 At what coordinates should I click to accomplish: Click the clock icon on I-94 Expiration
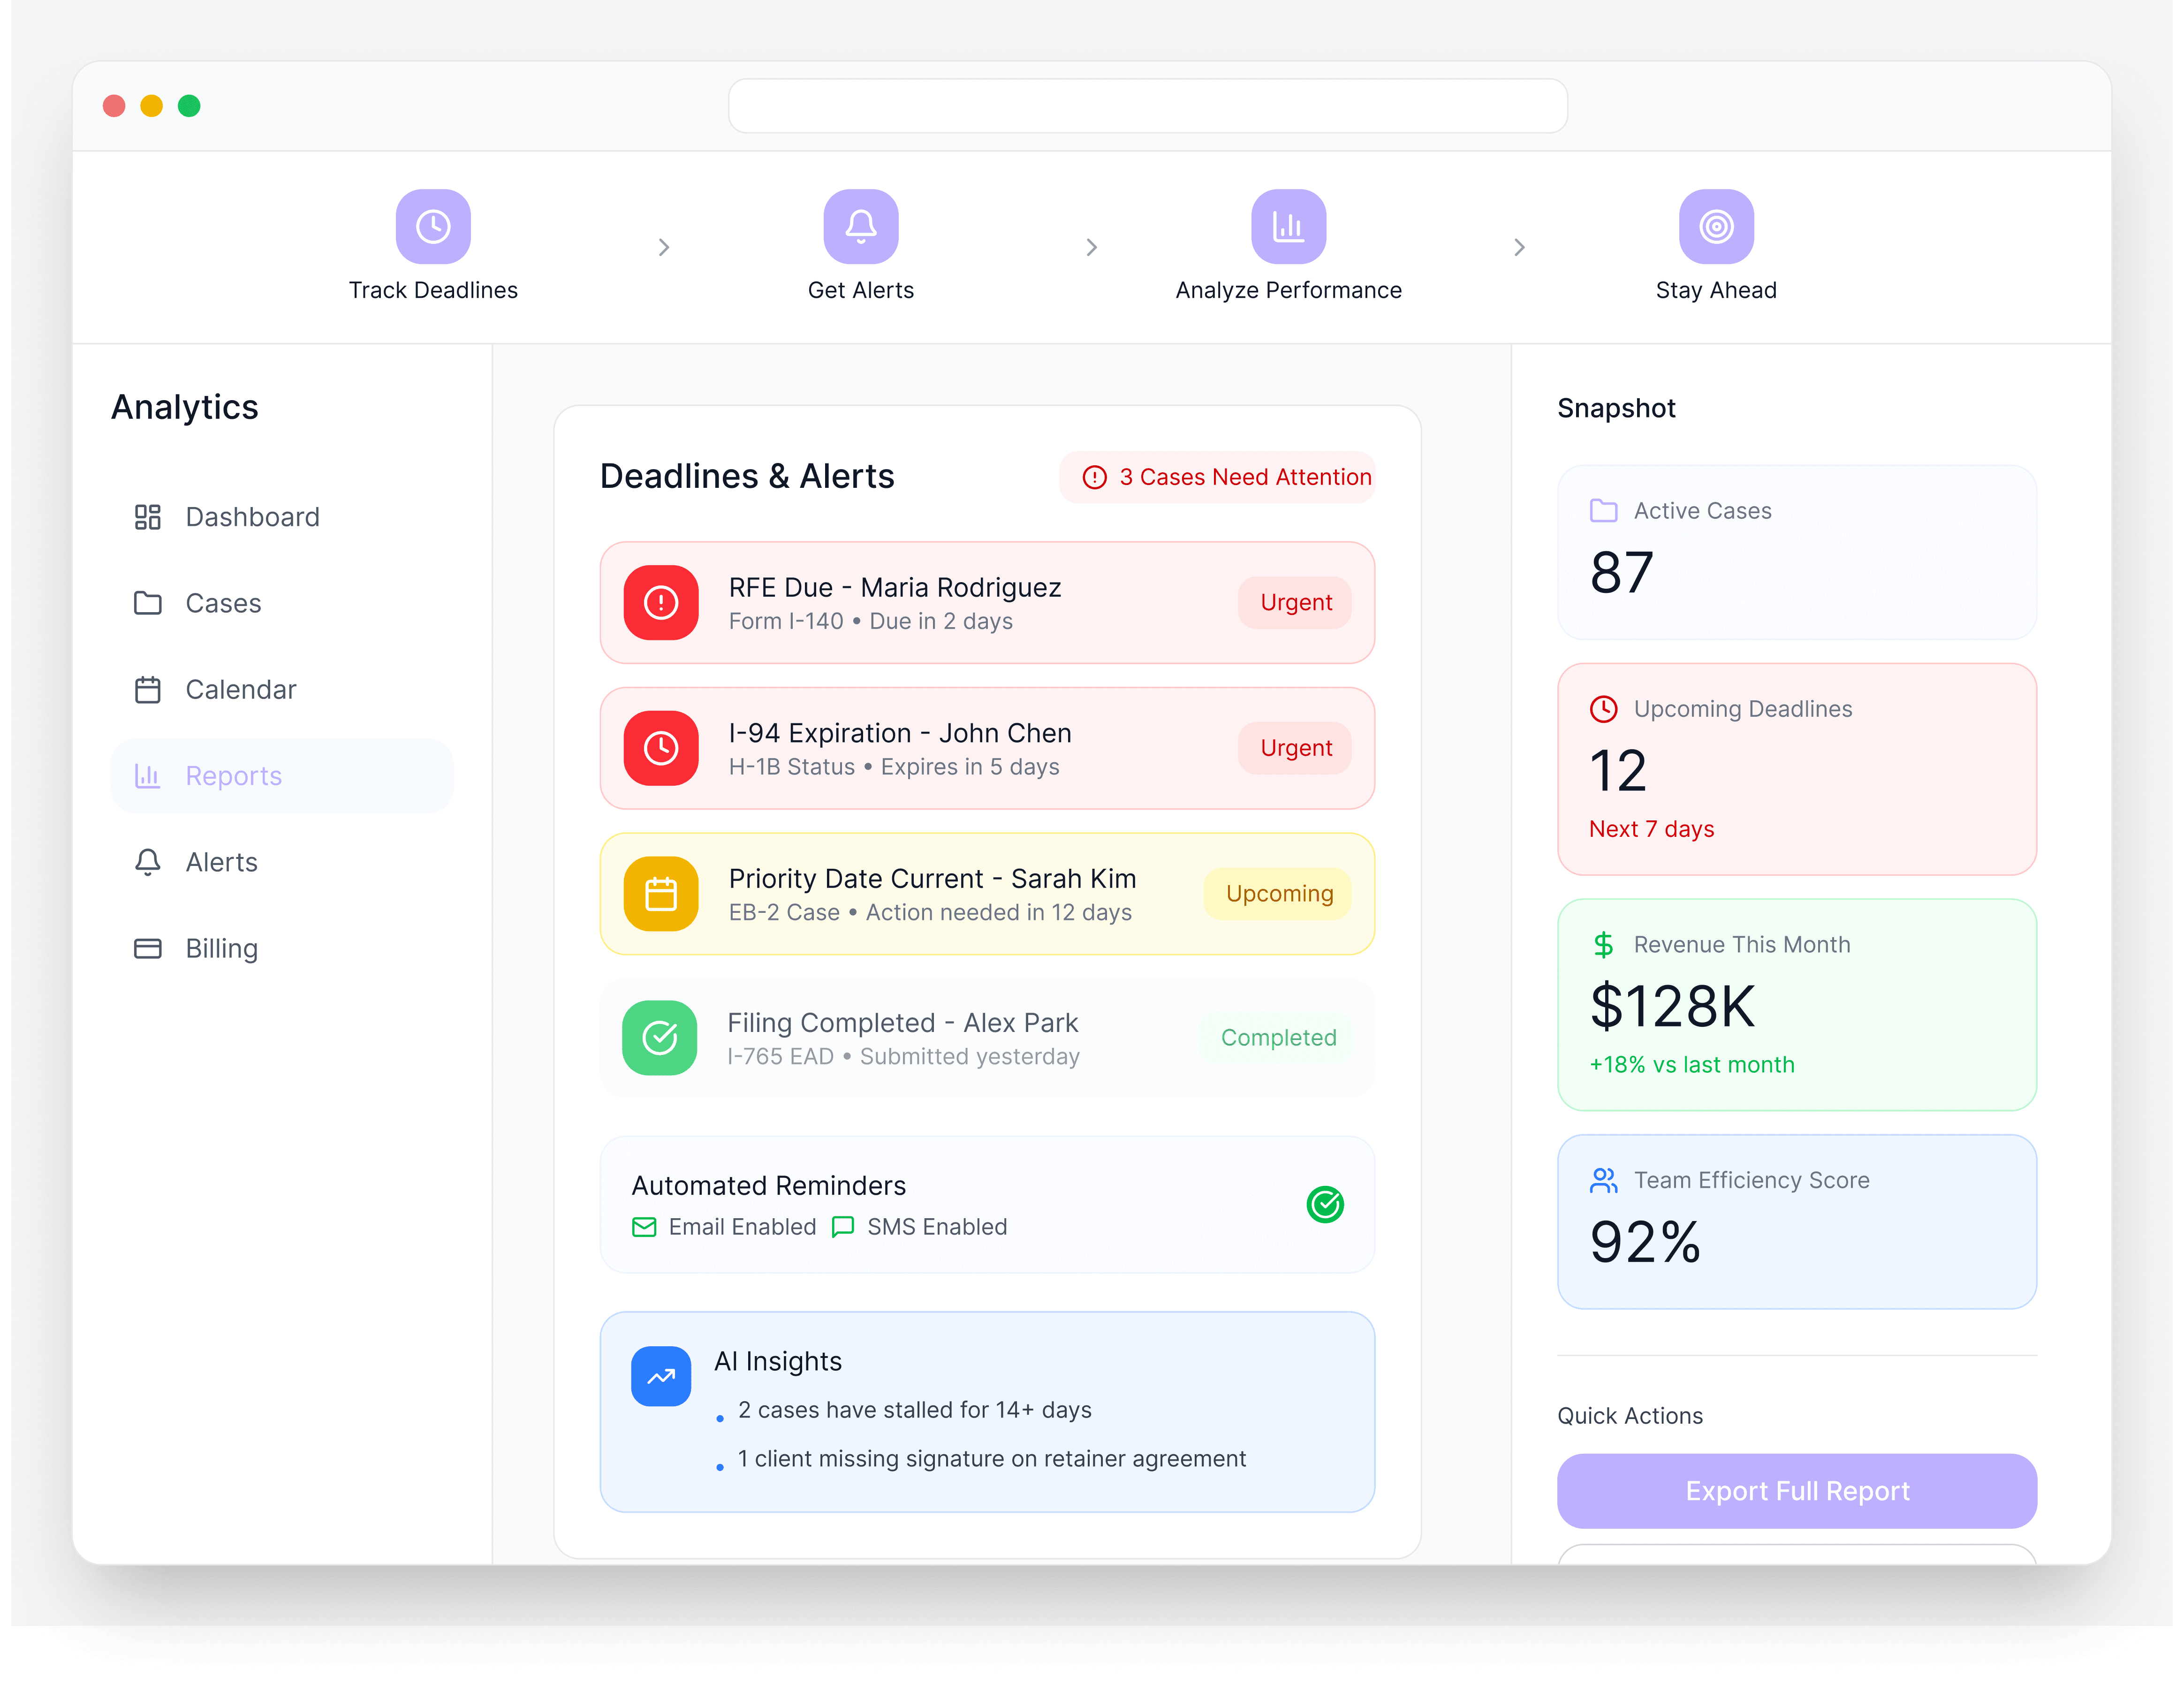pos(661,748)
